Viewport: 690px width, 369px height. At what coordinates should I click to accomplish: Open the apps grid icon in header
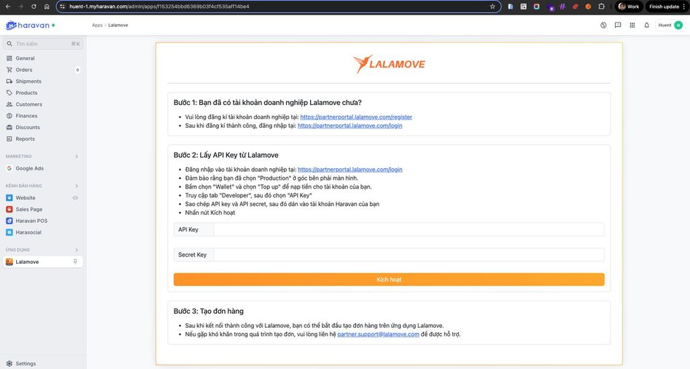(632, 26)
